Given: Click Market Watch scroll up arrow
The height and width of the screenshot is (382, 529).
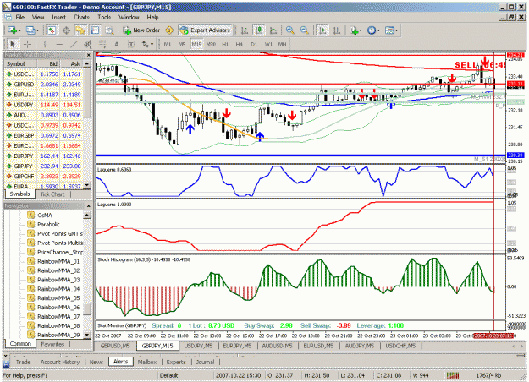Looking at the screenshot, I should pyautogui.click(x=87, y=63).
